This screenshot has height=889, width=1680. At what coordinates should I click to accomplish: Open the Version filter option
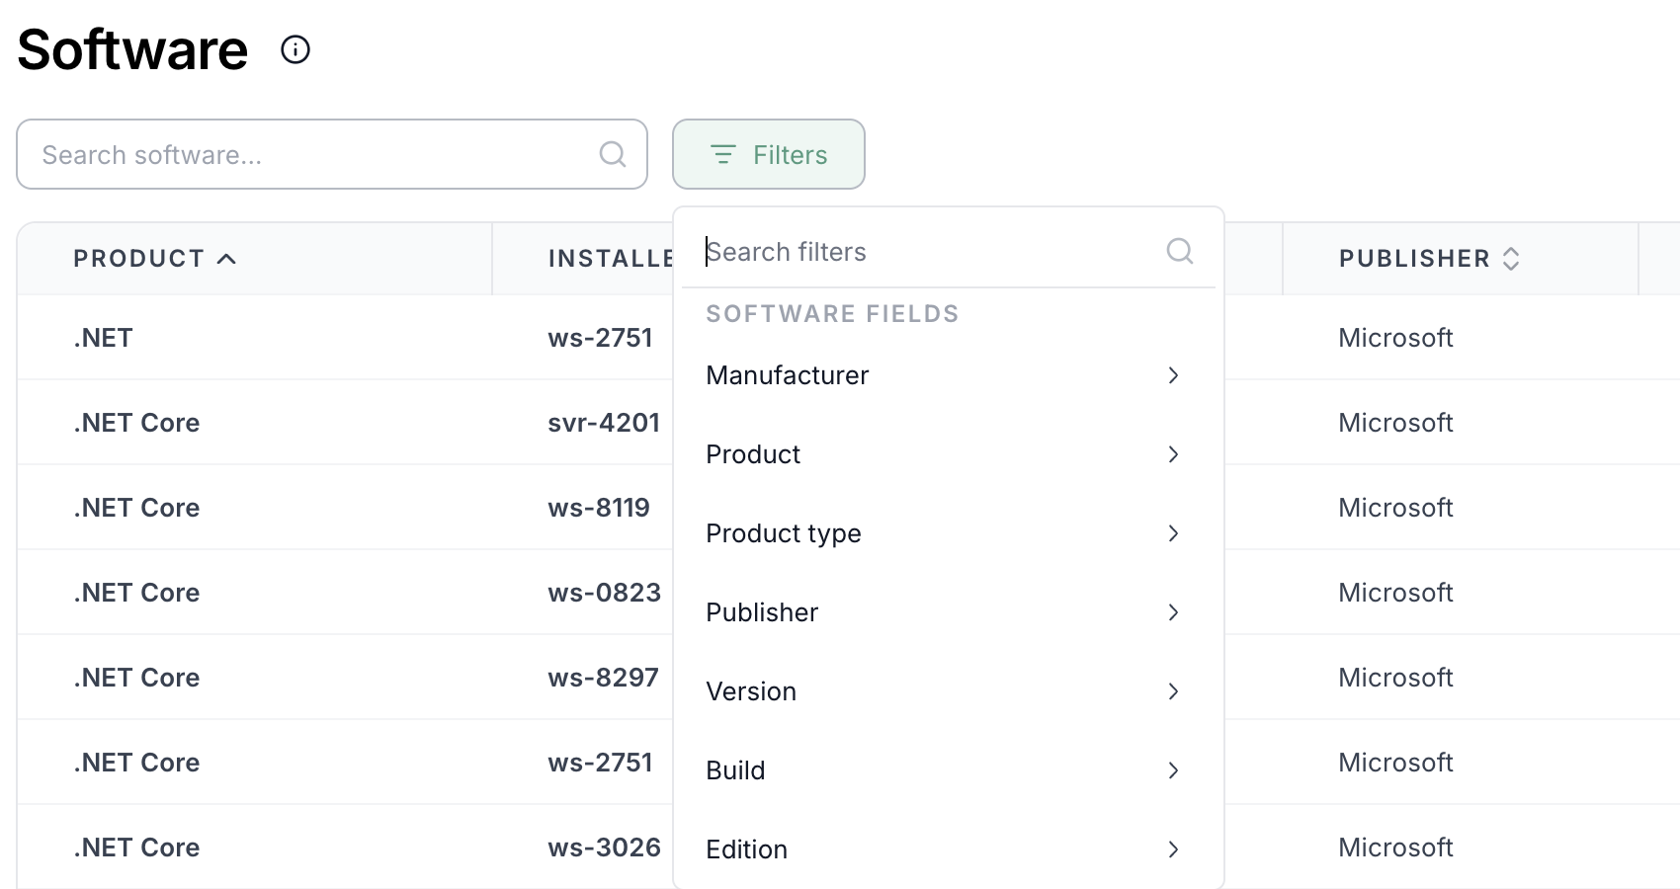948,691
